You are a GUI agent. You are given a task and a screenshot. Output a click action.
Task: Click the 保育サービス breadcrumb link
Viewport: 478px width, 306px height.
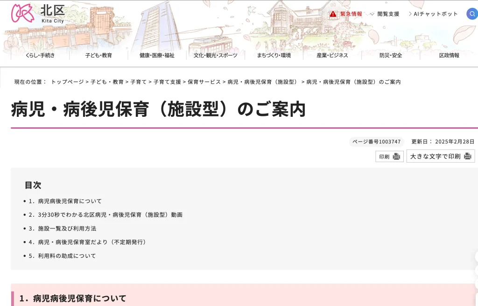click(x=204, y=82)
